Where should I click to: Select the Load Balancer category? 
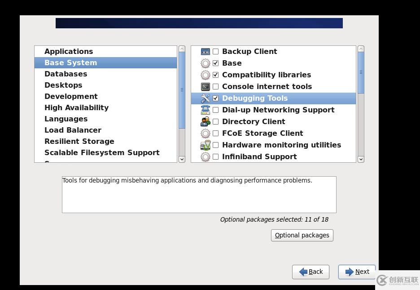tap(106, 130)
